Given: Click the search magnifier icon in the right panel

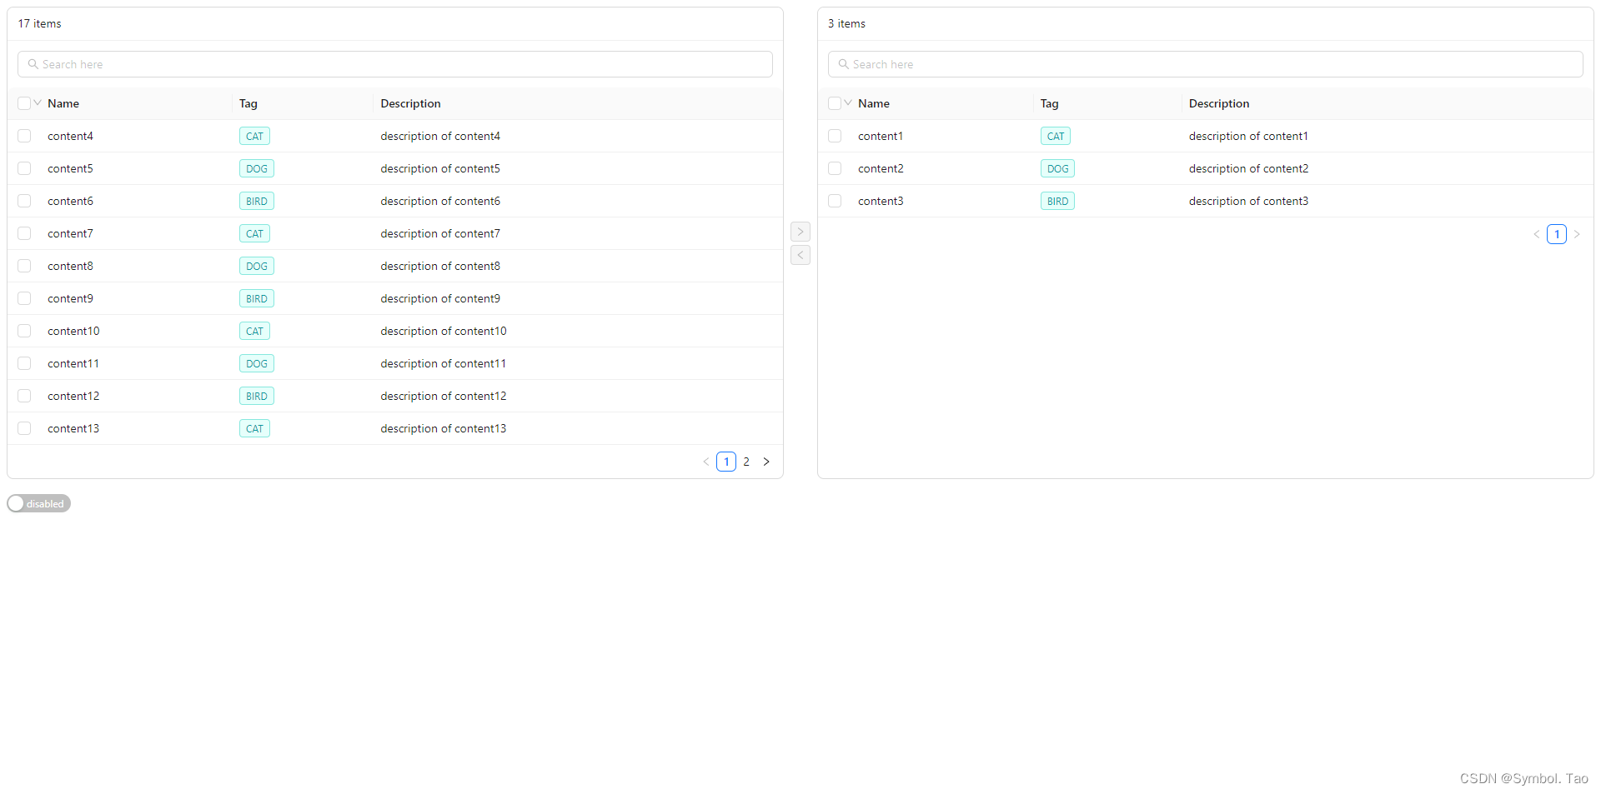Looking at the screenshot, I should 844,64.
